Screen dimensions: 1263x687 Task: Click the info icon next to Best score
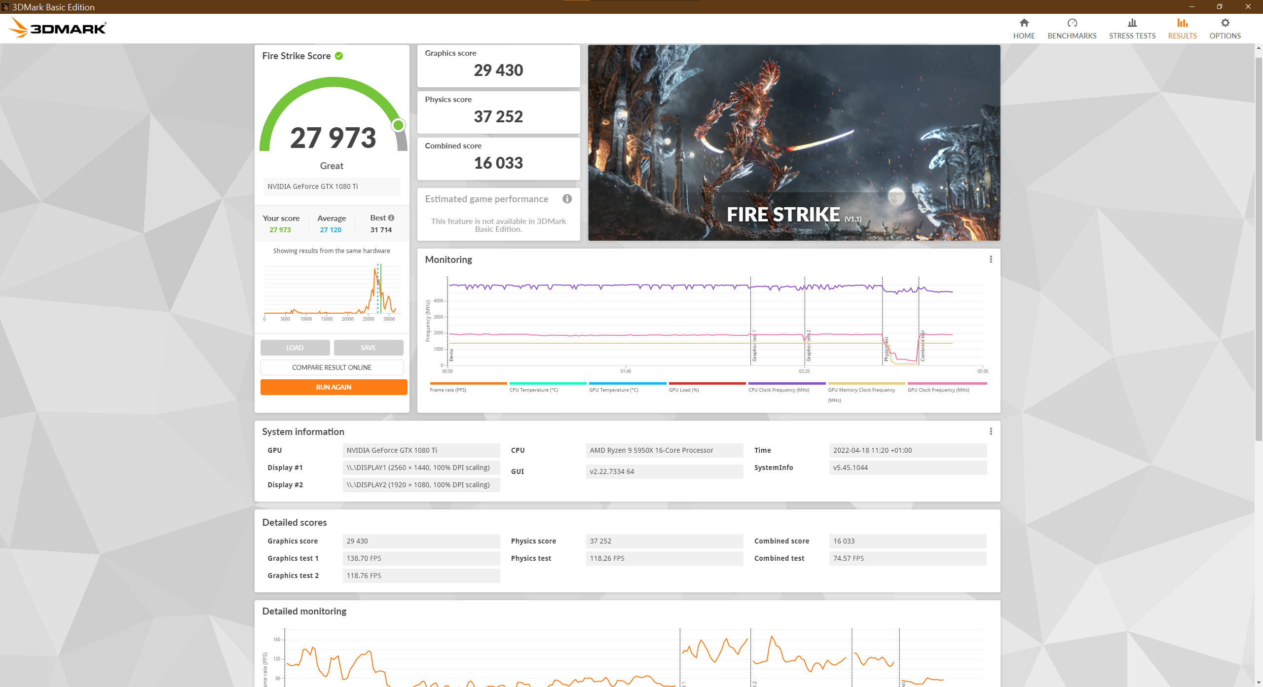coord(391,217)
